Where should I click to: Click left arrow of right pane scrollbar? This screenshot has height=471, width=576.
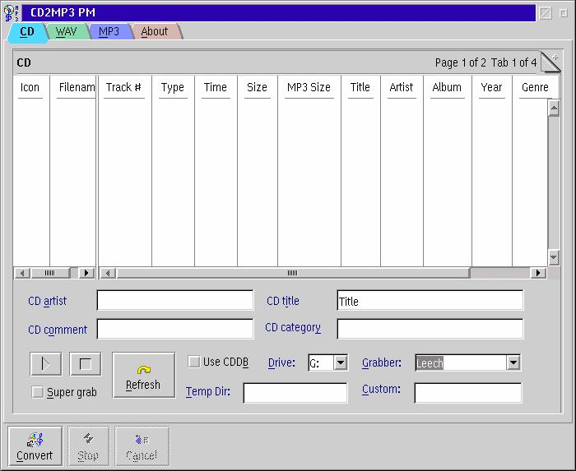pyautogui.click(x=108, y=273)
